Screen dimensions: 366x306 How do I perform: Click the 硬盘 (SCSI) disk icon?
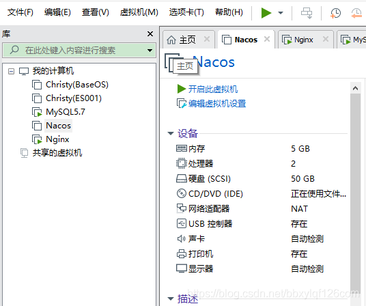point(182,178)
